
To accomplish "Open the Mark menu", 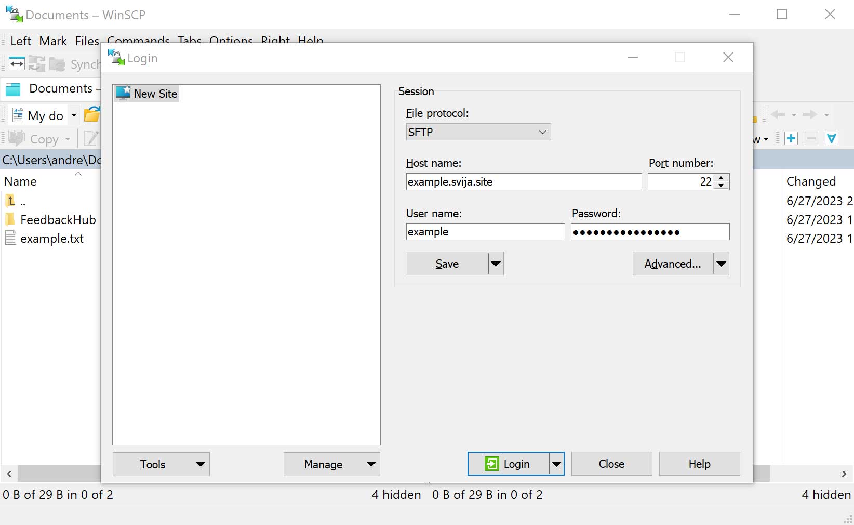I will point(53,41).
